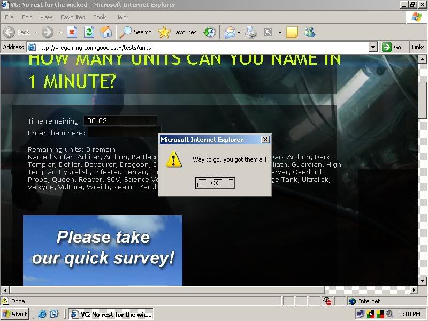
Task: Open the Back history dropdown arrow
Action: (x=35, y=32)
